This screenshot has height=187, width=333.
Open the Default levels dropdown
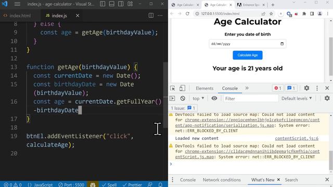point(297,98)
